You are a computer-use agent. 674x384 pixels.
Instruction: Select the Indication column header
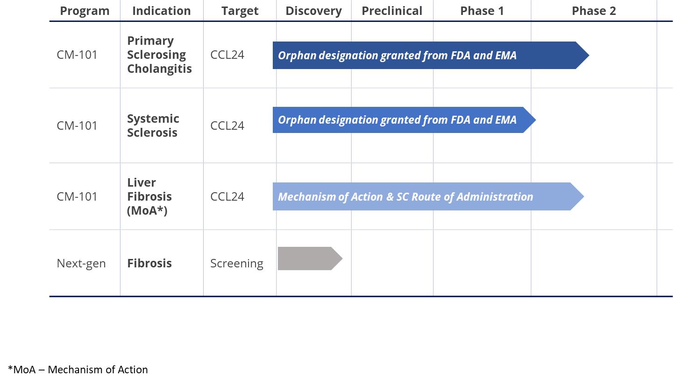(x=161, y=11)
